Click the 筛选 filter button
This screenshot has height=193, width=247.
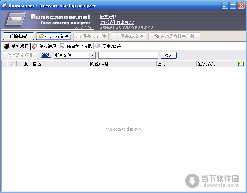(x=169, y=55)
